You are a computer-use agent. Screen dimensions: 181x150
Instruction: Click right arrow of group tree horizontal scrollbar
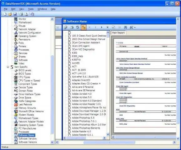pyautogui.click(x=104, y=138)
